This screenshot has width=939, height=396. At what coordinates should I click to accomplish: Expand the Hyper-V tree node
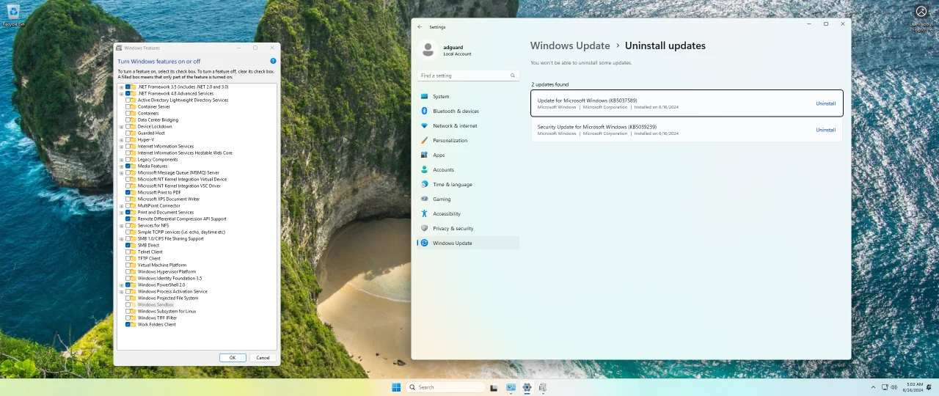coord(121,140)
